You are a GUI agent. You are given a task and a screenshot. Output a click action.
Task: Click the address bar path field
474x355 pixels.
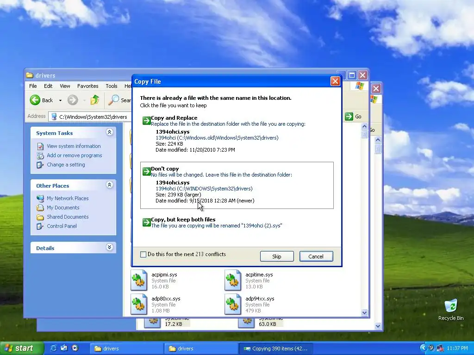(90, 117)
